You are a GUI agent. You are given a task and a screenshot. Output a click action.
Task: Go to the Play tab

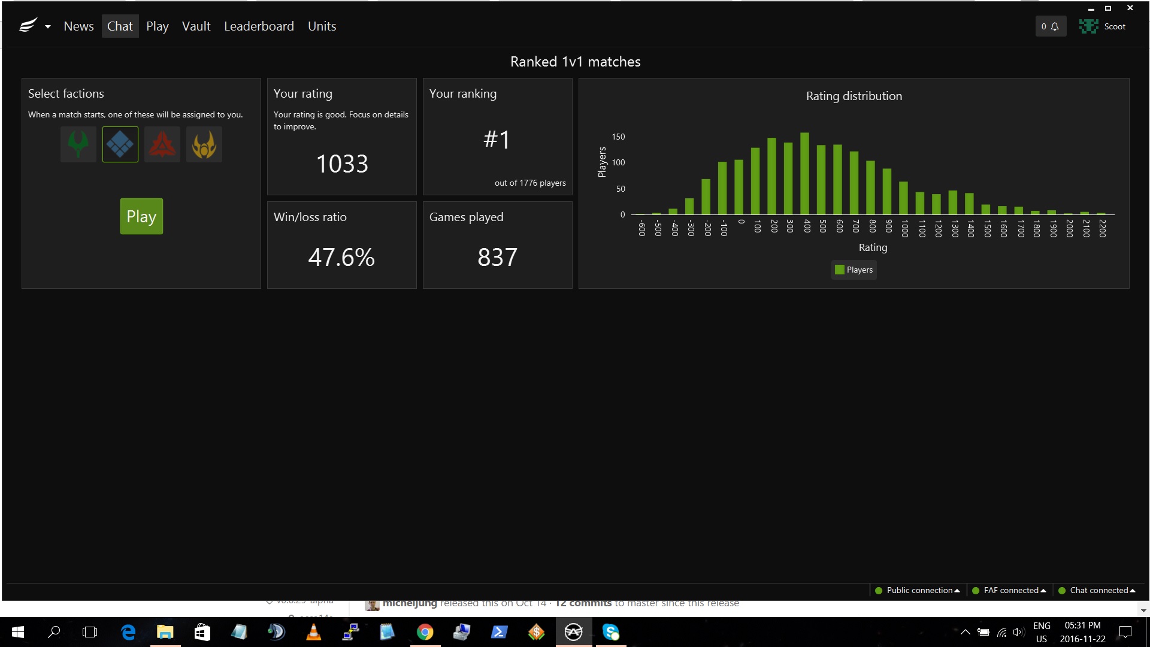coord(158,26)
